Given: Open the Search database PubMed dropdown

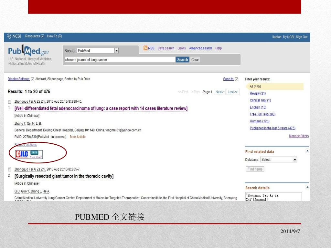Looking at the screenshot, I should pyautogui.click(x=116, y=51).
